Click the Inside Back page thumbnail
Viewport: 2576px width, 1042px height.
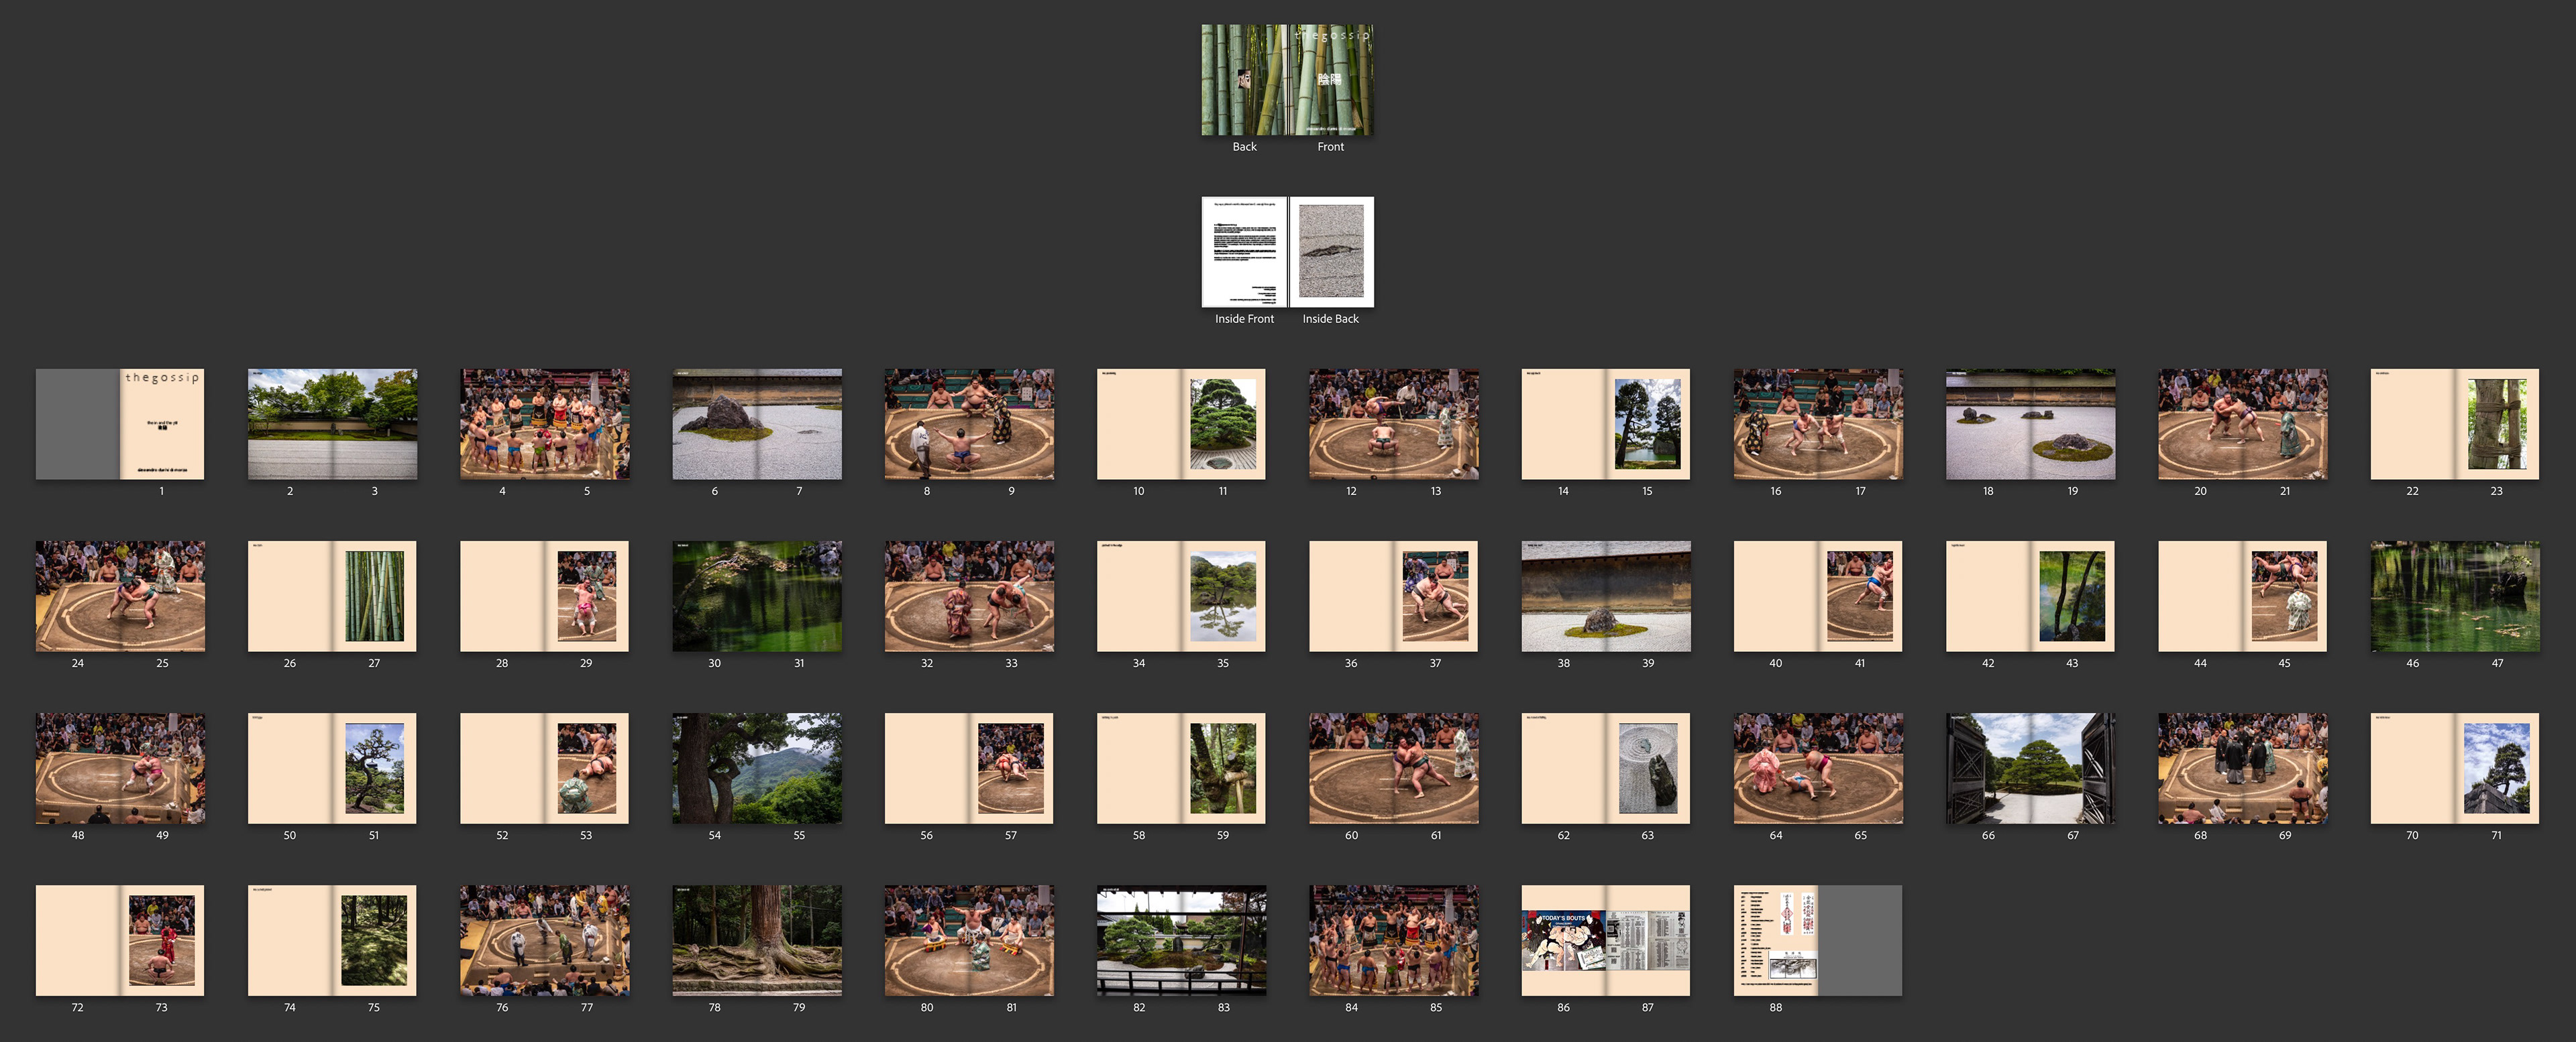(1331, 252)
